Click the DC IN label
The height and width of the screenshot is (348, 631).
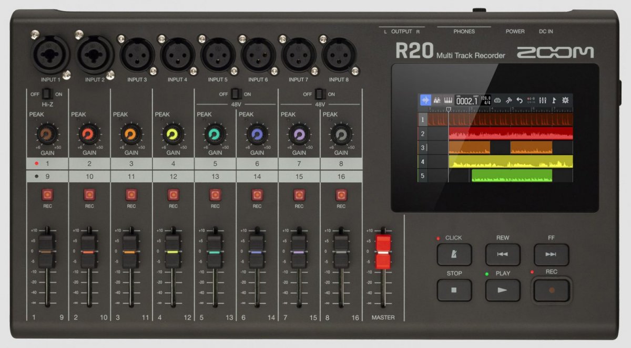pyautogui.click(x=546, y=31)
